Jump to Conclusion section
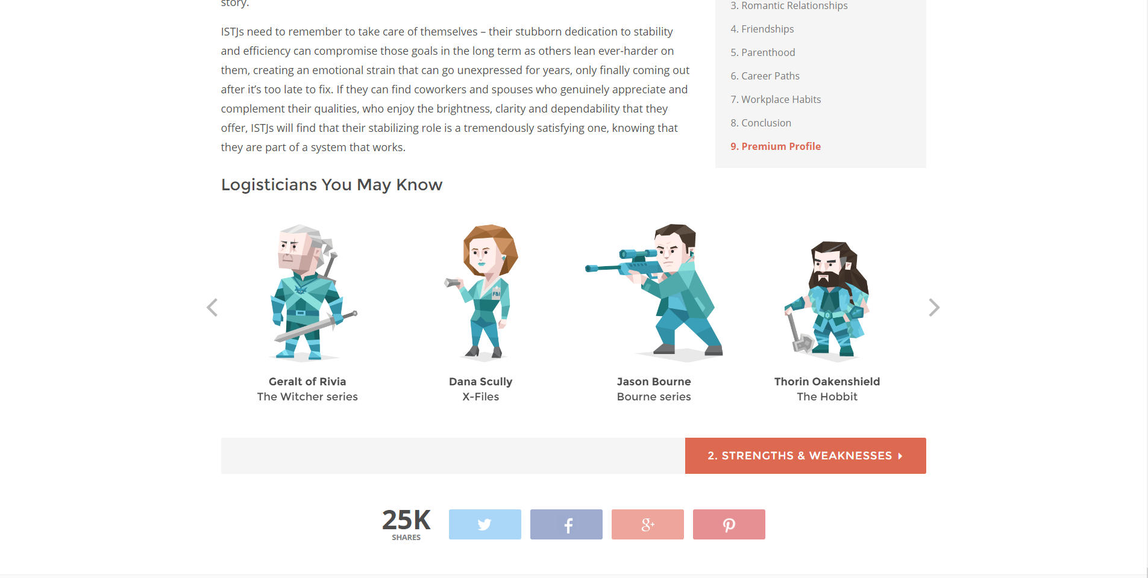Screen dimensions: 1148x578 pos(761,123)
